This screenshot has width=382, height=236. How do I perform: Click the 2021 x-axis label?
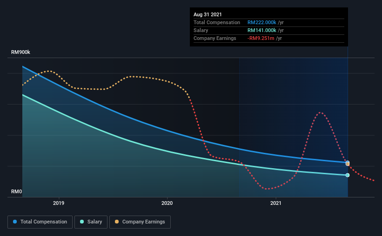tap(276, 203)
